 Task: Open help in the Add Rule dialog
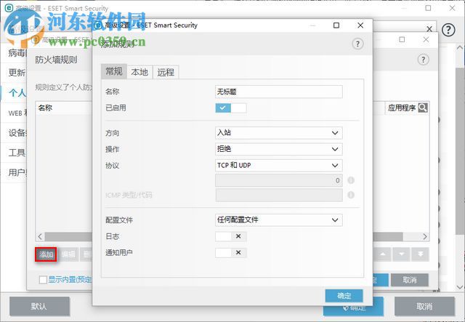(357, 44)
